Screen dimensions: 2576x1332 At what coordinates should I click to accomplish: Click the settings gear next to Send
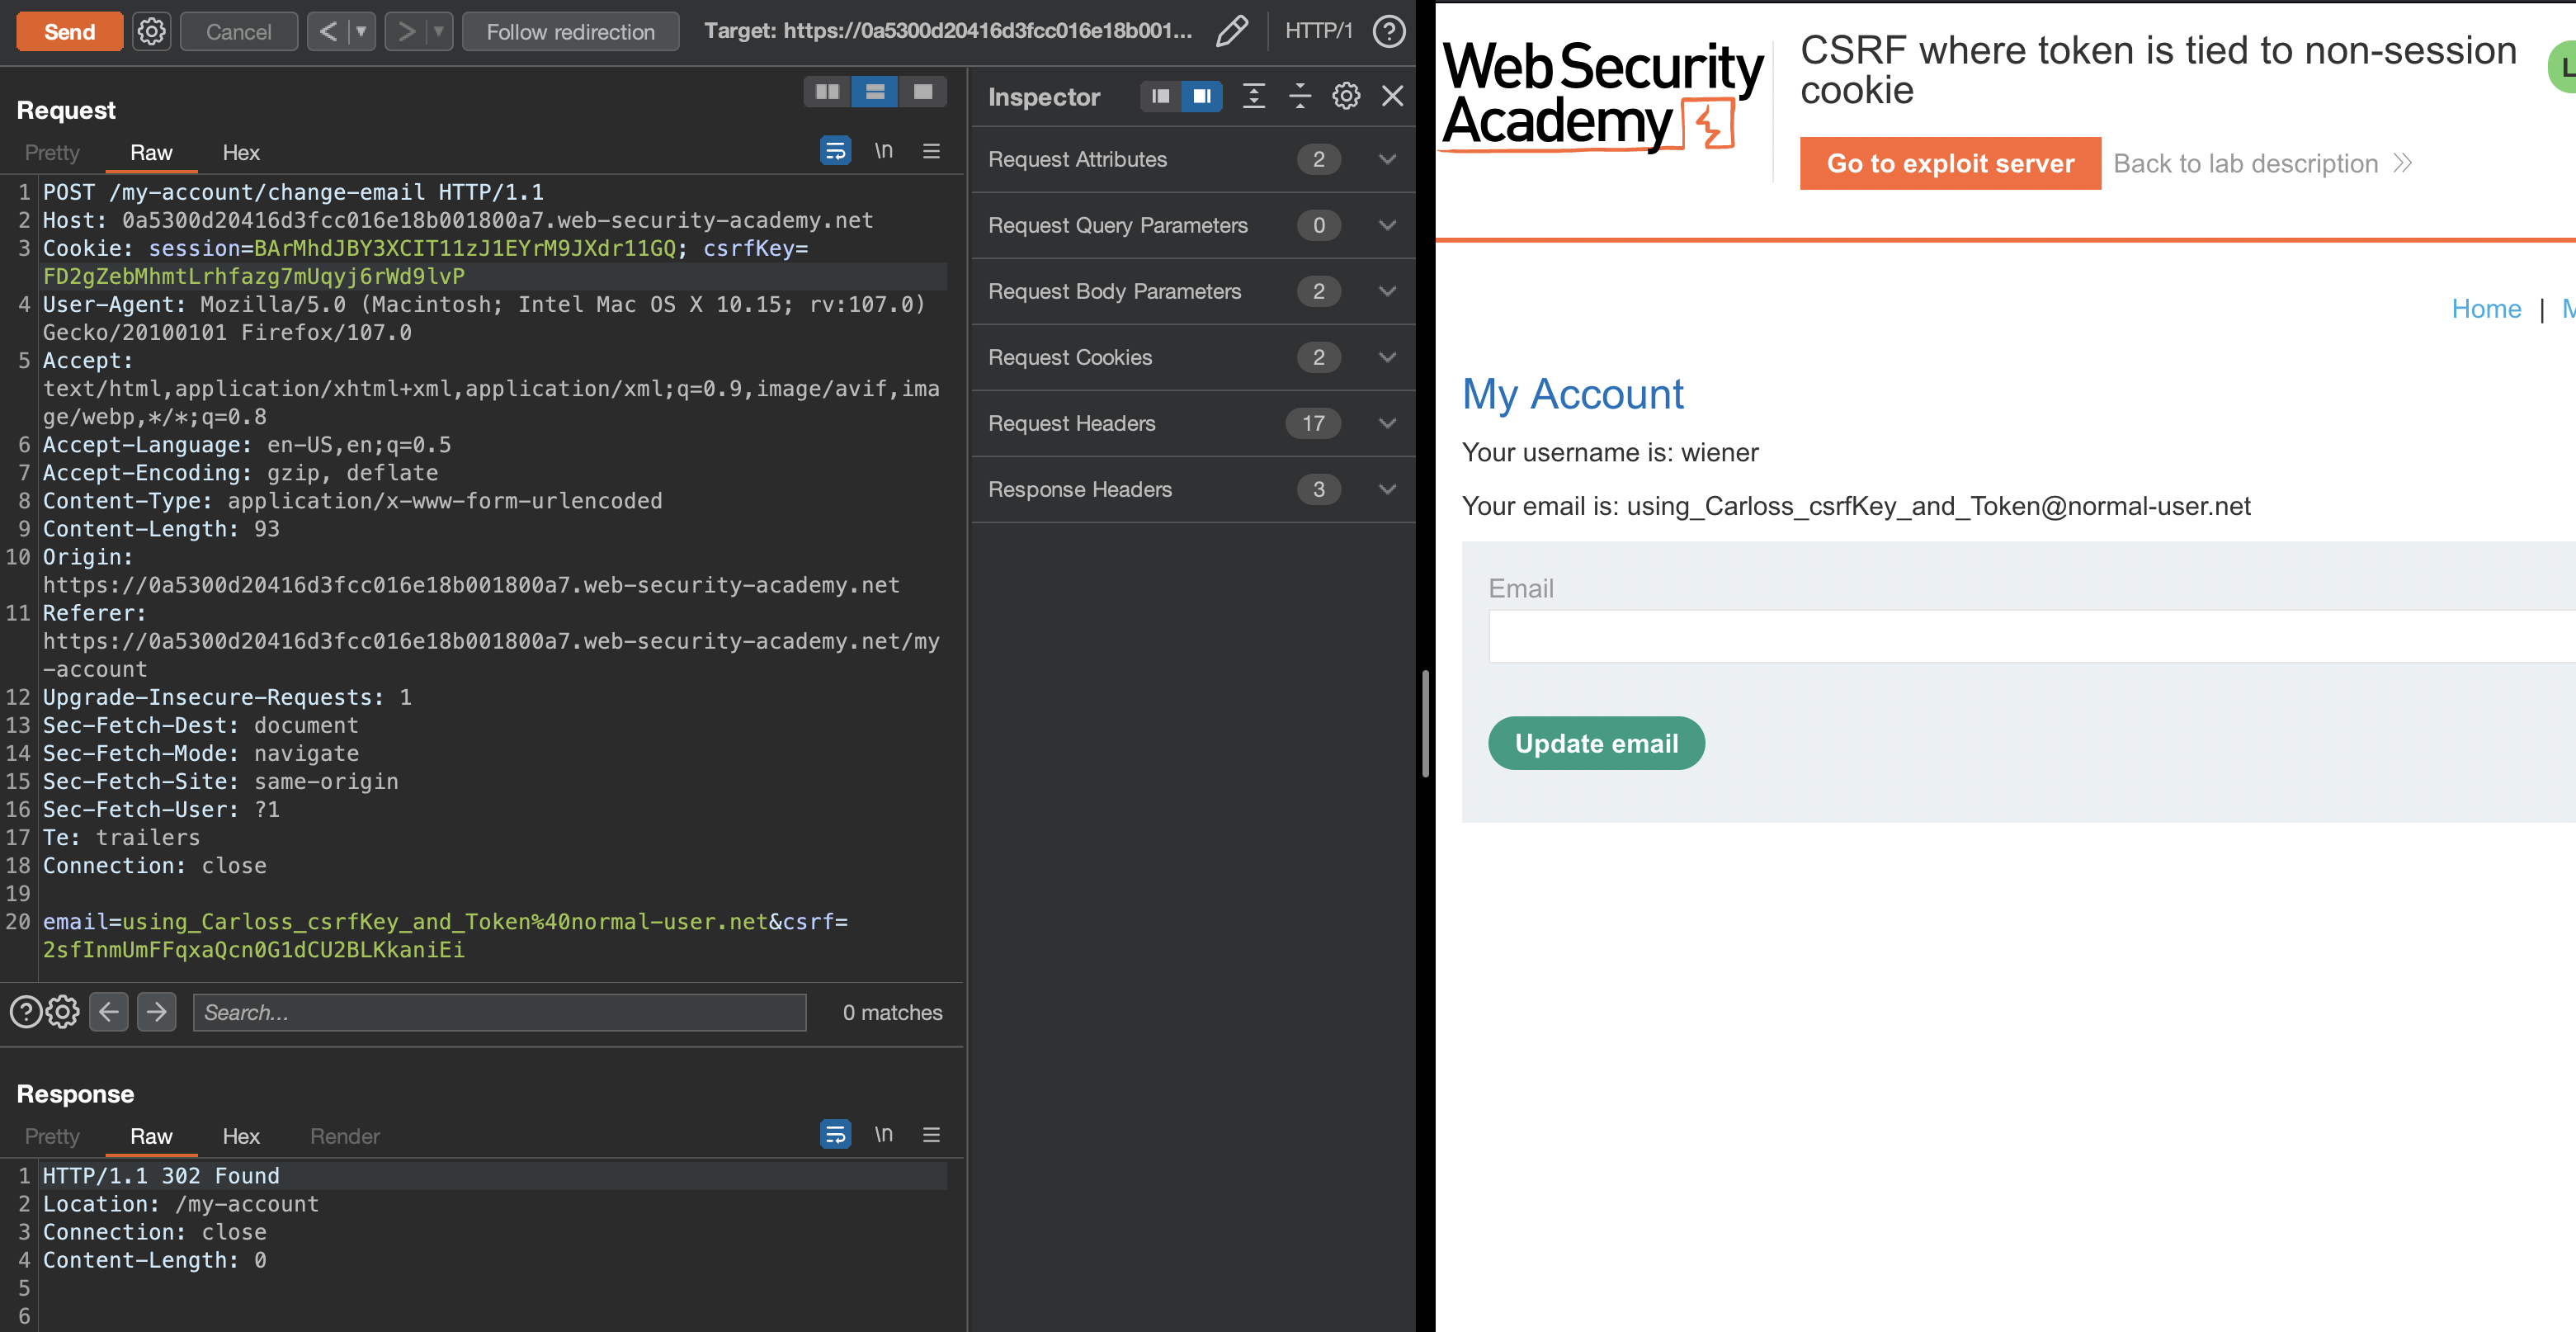pyautogui.click(x=151, y=31)
